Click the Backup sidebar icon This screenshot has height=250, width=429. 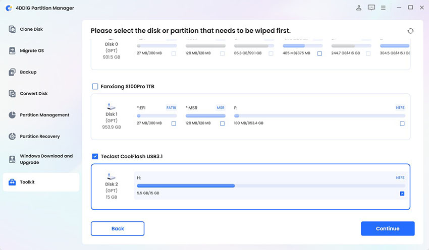pyautogui.click(x=13, y=72)
